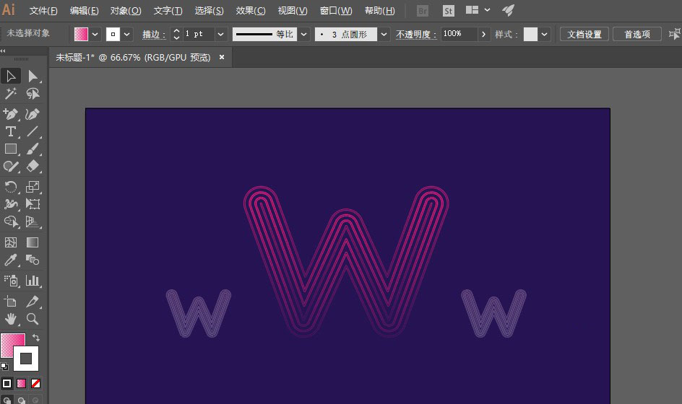682x404 pixels.
Task: Select the Shaper tool
Action: 11,166
